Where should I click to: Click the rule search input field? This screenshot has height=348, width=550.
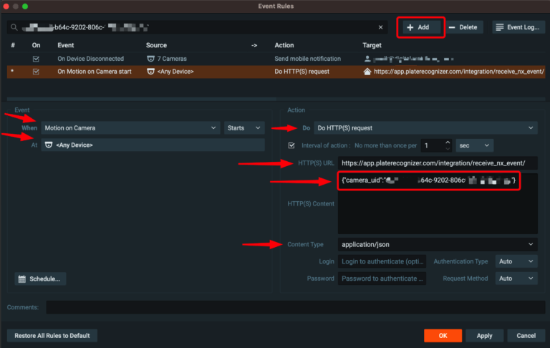pos(197,27)
